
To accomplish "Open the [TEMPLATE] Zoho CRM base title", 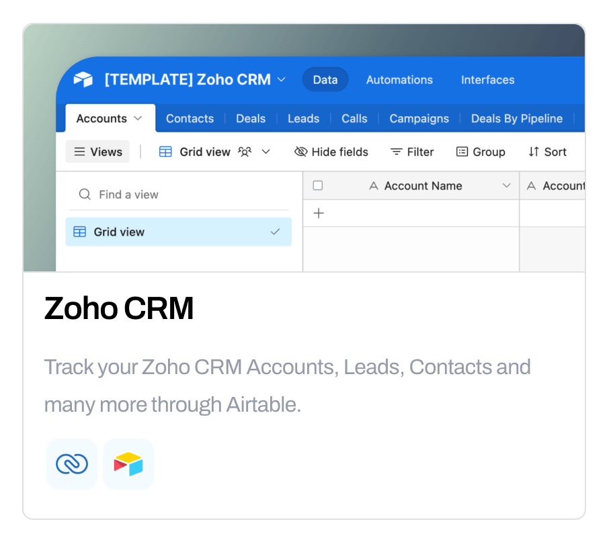I will (188, 79).
